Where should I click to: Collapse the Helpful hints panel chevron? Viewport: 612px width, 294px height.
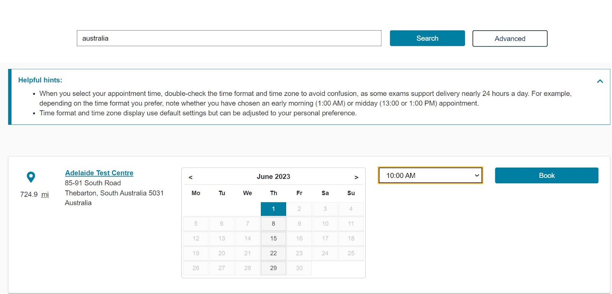pyautogui.click(x=600, y=81)
